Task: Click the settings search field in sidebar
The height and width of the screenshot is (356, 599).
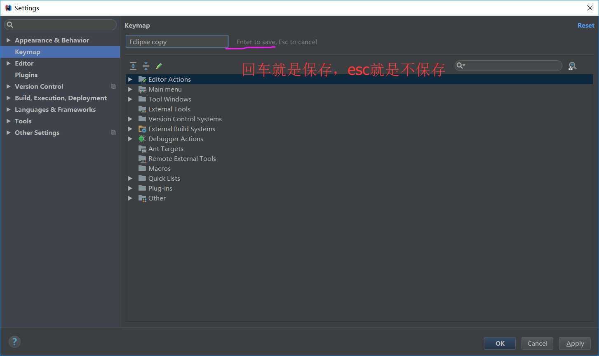Action: [60, 25]
